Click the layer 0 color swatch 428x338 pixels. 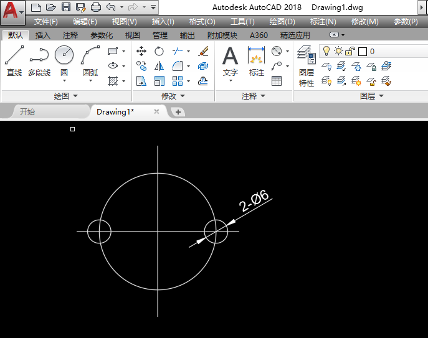pos(362,51)
